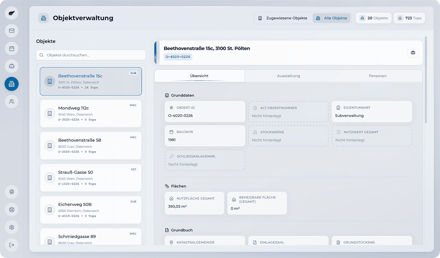The width and height of the screenshot is (440, 258).
Task: Select the Beethovenstraße 58 object
Action: pos(91,146)
